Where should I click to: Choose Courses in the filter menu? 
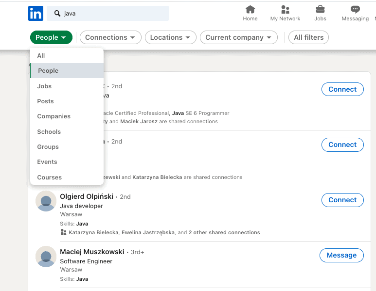pyautogui.click(x=49, y=177)
